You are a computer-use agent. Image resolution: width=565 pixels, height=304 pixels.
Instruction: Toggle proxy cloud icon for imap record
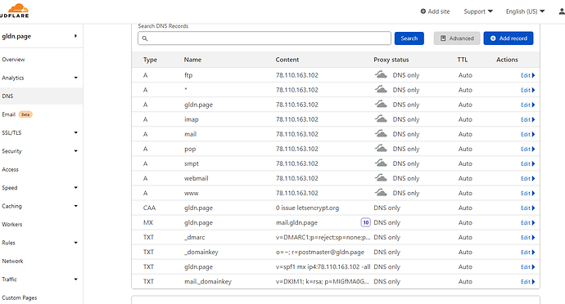381,119
